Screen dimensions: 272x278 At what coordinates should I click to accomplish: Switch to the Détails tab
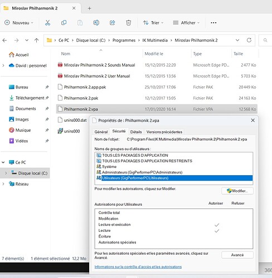pyautogui.click(x=136, y=132)
